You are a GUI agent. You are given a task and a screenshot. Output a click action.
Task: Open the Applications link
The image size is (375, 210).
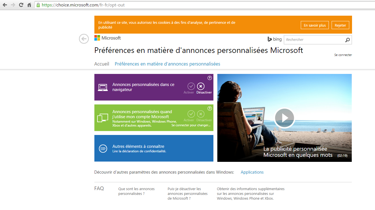(x=252, y=172)
